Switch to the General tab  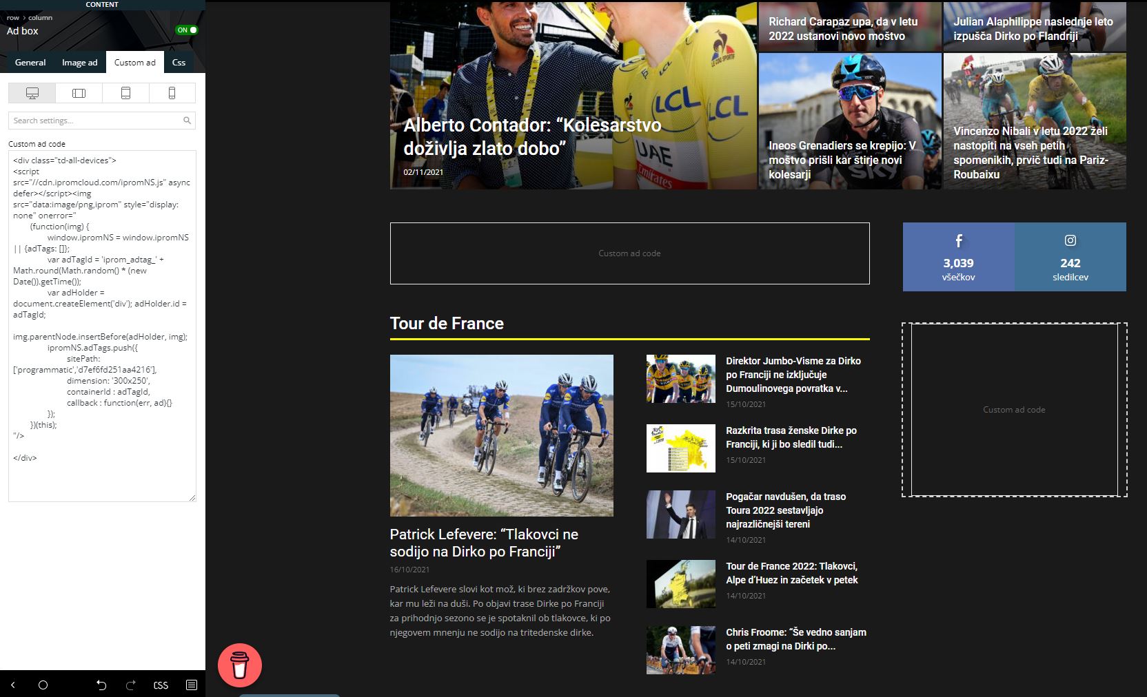(x=30, y=62)
